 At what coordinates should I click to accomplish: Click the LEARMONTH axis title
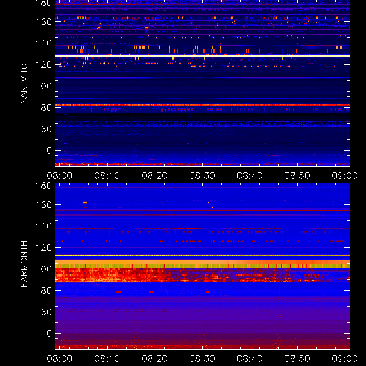[24, 266]
